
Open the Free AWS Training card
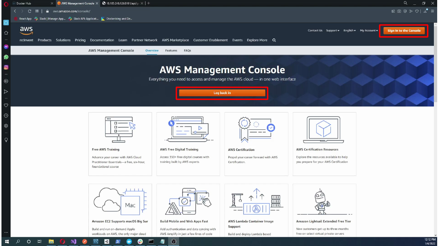click(x=120, y=144)
